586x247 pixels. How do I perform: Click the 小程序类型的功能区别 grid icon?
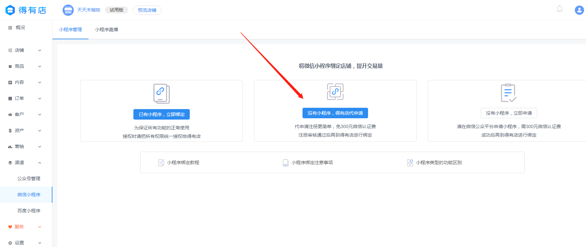410,163
